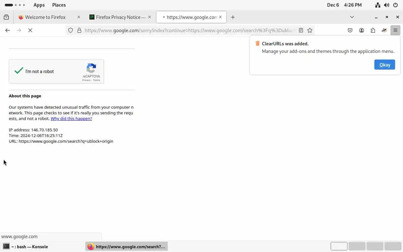The height and width of the screenshot is (252, 403).
Task: Click the power system tray icon
Action: (x=395, y=5)
